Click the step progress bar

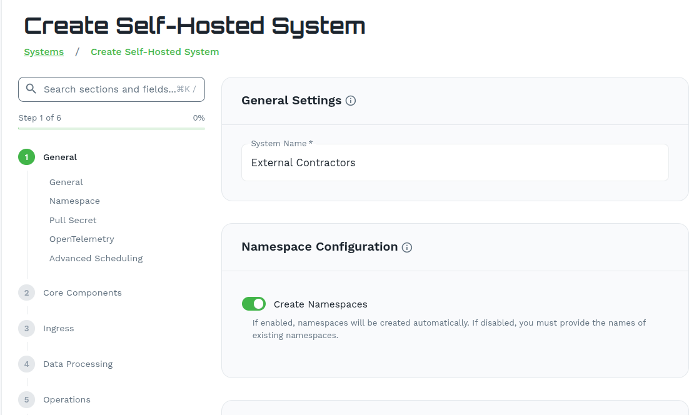click(x=111, y=129)
